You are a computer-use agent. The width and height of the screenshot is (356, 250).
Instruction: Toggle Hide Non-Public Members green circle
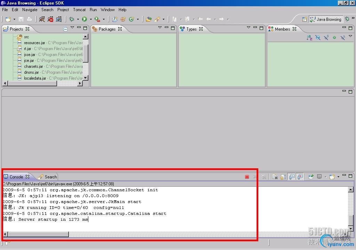click(334, 38)
